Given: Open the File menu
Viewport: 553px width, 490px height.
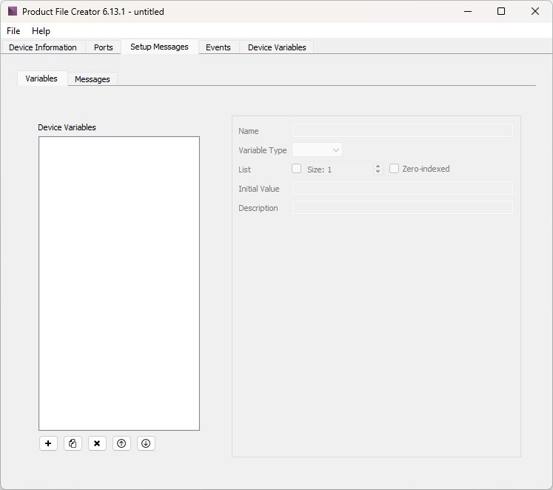Looking at the screenshot, I should click(x=13, y=31).
